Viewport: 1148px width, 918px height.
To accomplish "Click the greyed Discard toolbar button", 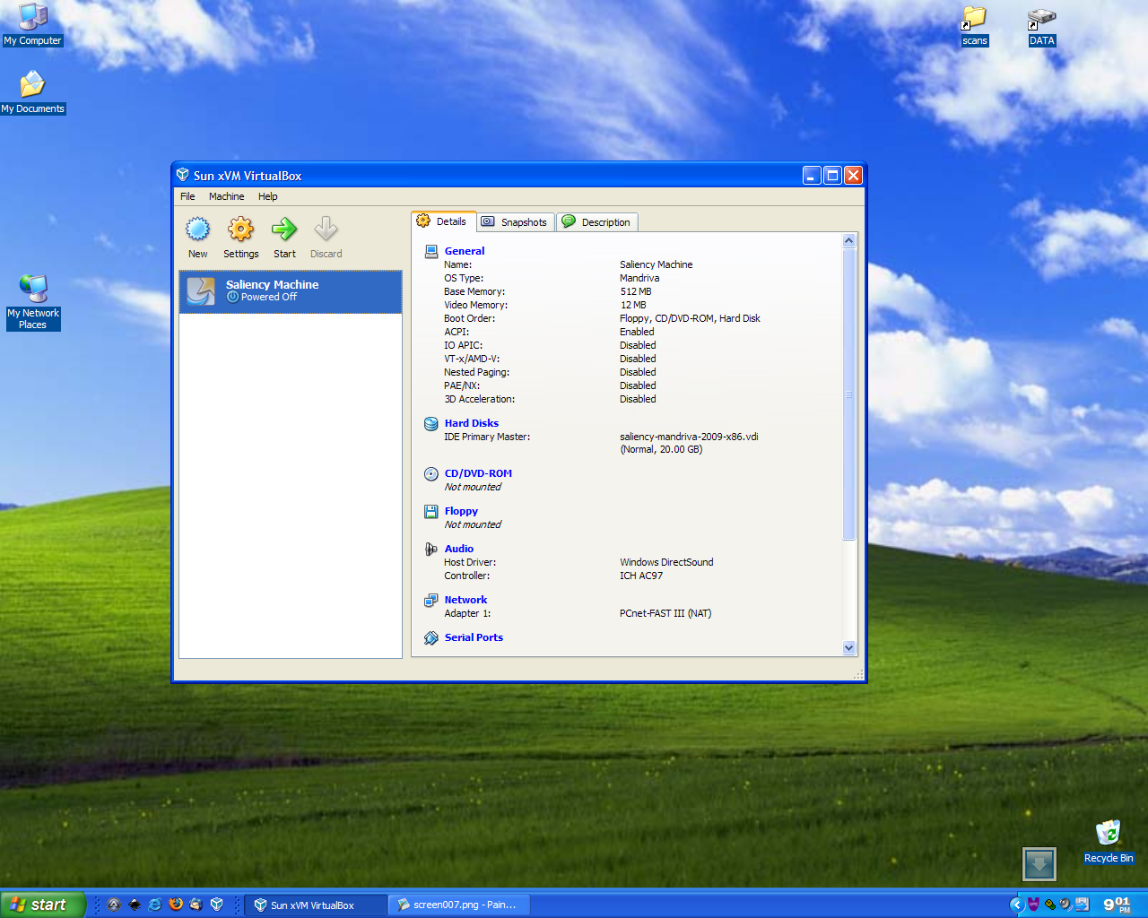I will pos(326,238).
